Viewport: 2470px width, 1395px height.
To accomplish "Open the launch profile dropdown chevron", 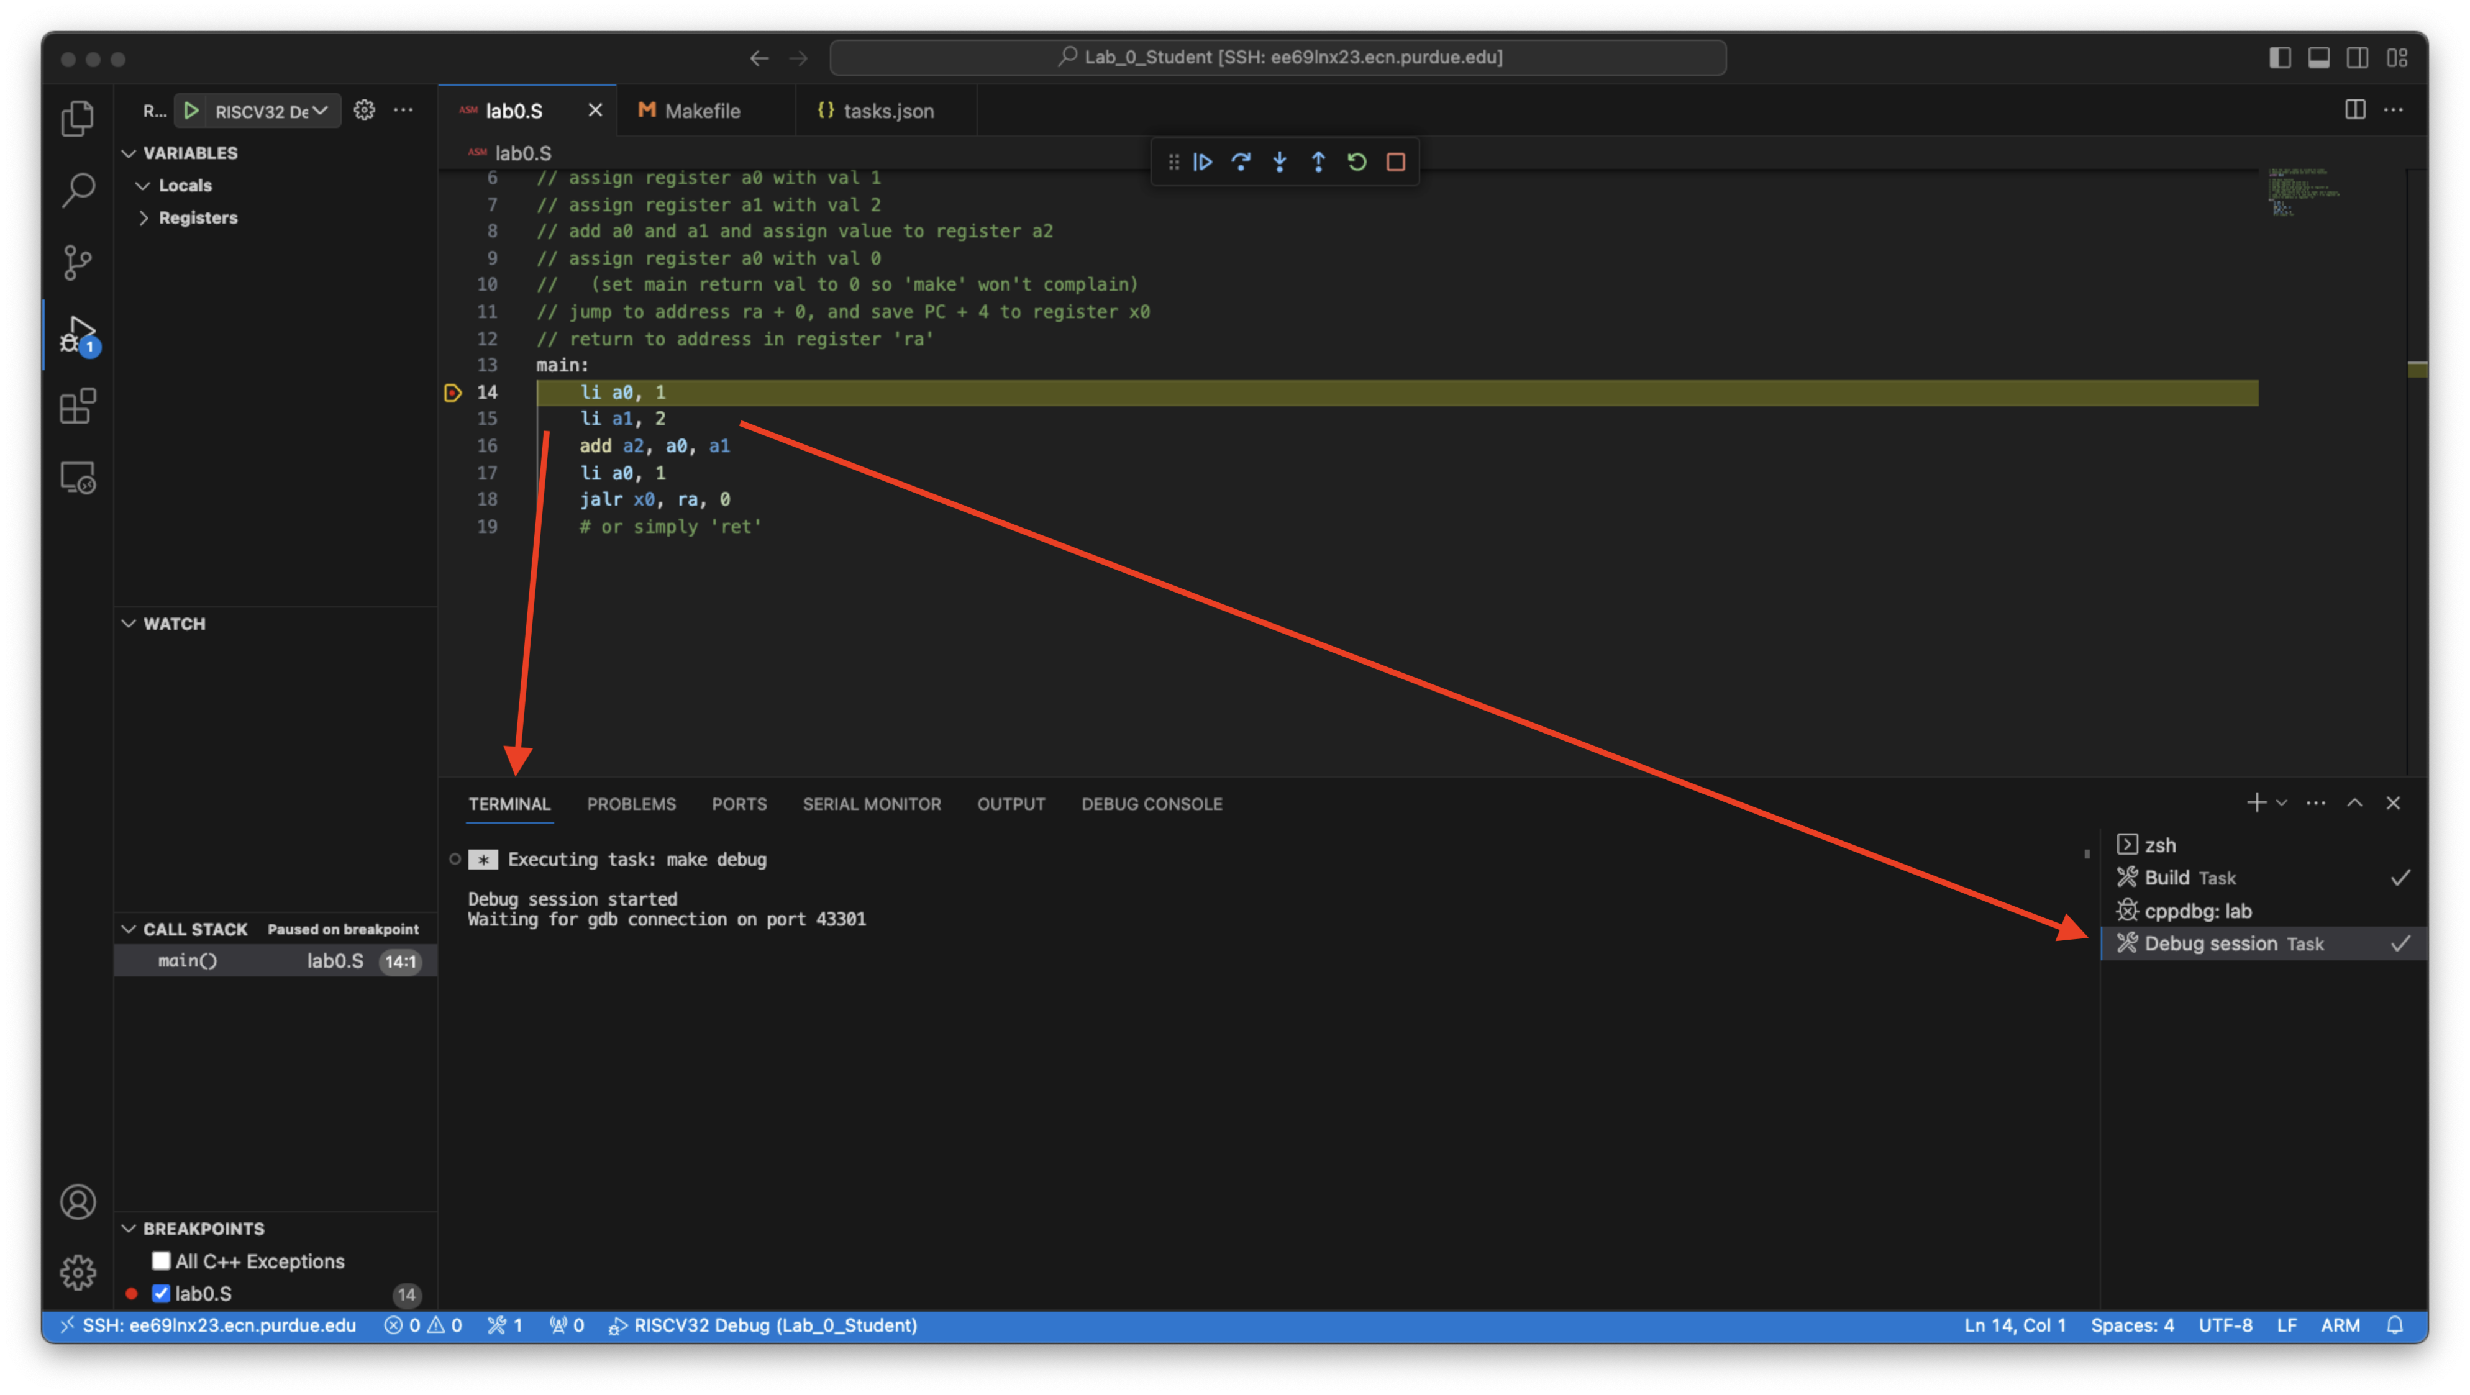I will (x=2282, y=802).
